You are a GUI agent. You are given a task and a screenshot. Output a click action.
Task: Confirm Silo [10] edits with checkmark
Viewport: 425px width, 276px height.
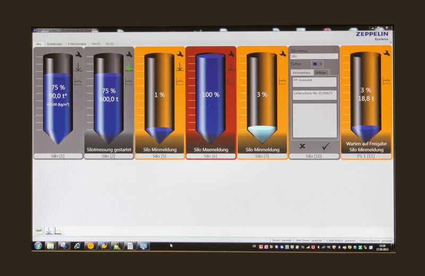pos(326,146)
